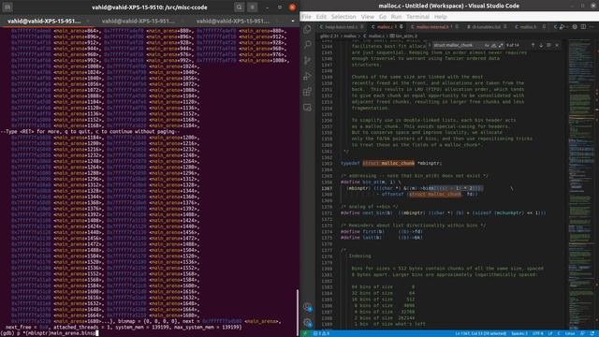Click the feedback icon in status bar
This screenshot has width=599, height=337.
tap(582, 333)
